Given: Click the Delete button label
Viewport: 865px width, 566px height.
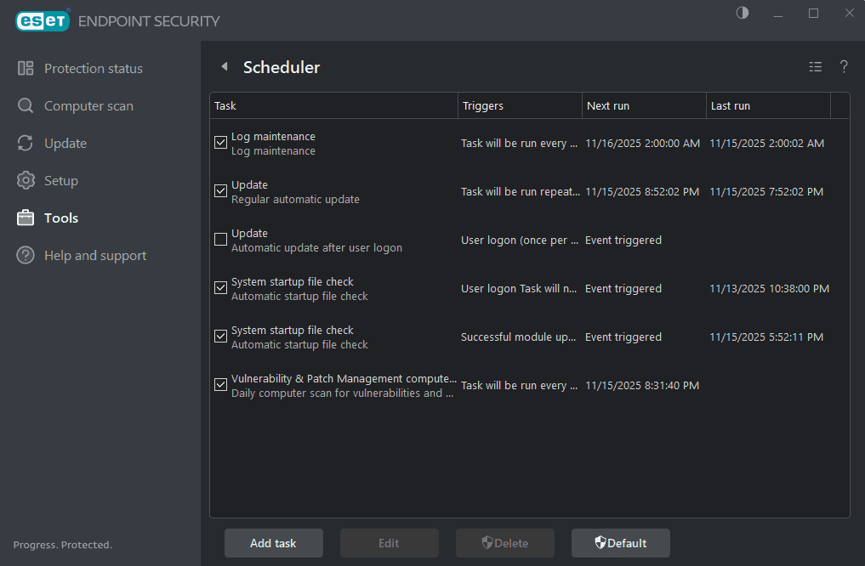Looking at the screenshot, I should (x=511, y=543).
